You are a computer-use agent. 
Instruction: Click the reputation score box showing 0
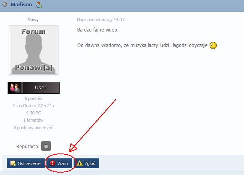click(46, 146)
